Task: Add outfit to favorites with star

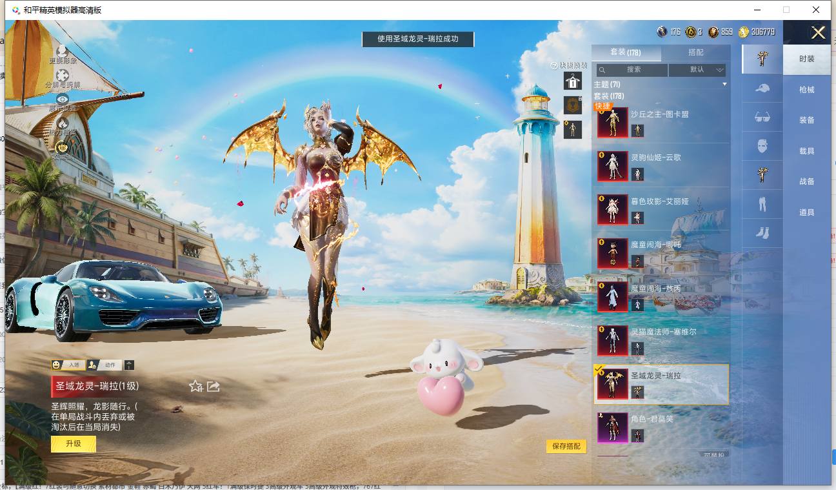Action: click(196, 386)
